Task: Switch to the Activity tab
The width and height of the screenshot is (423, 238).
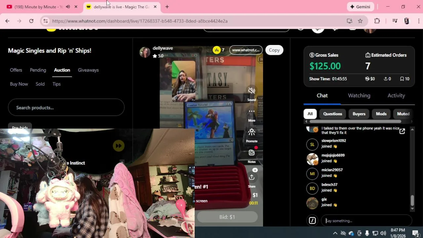Action: point(396,96)
